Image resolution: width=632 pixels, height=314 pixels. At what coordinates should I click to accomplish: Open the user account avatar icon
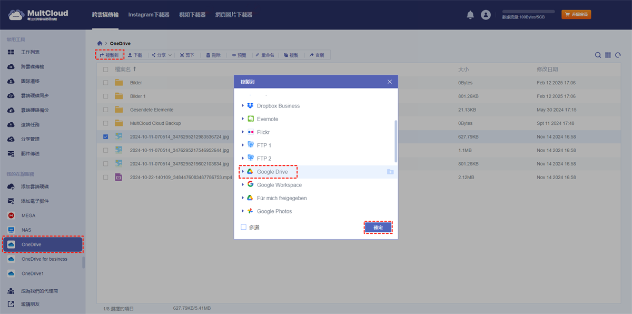click(x=486, y=15)
